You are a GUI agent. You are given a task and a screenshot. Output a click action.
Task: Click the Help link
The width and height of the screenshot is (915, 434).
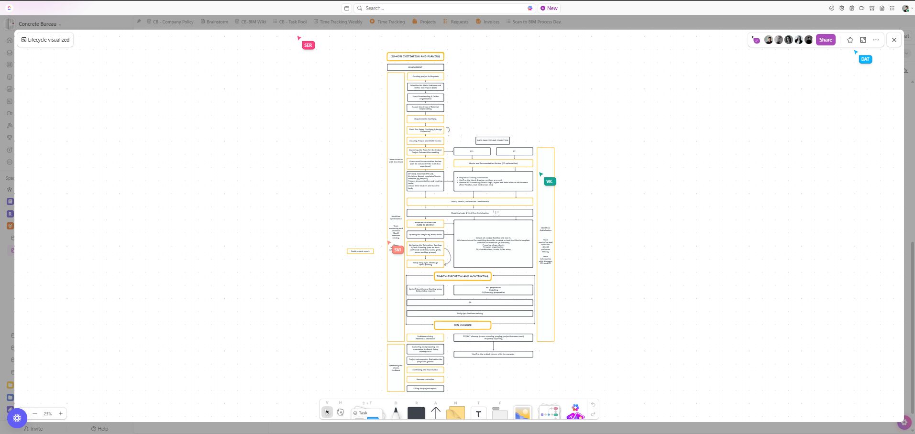click(x=99, y=429)
